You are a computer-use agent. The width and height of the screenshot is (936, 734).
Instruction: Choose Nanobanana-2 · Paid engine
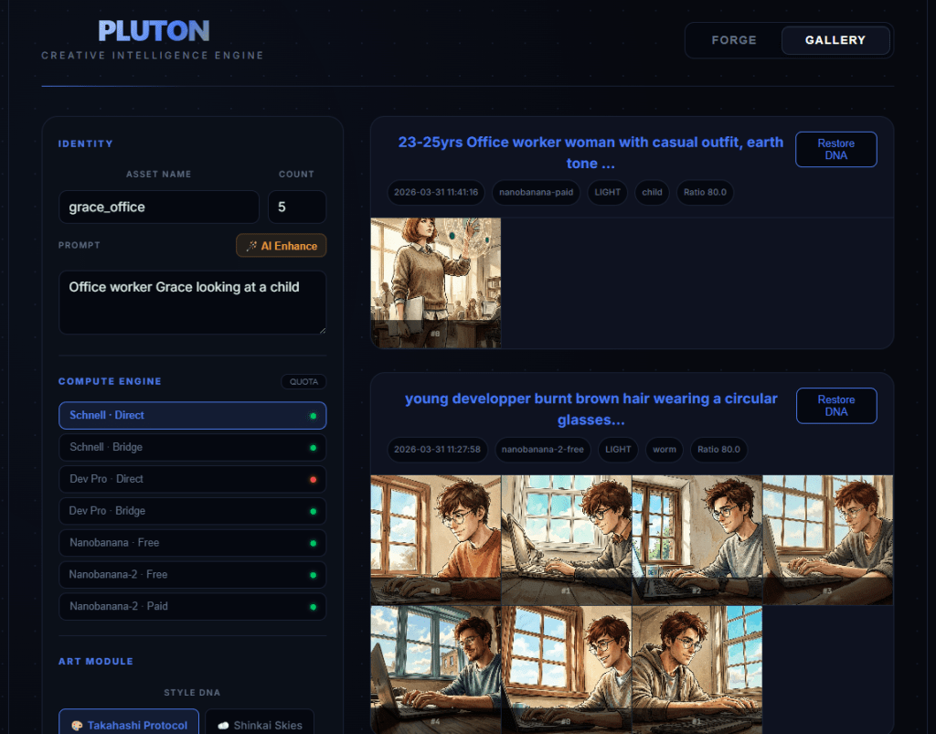pyautogui.click(x=192, y=606)
